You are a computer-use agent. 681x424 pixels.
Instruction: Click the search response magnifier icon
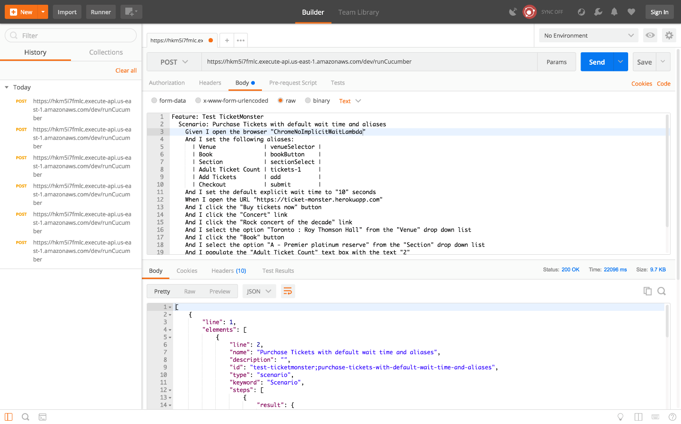[x=661, y=291]
